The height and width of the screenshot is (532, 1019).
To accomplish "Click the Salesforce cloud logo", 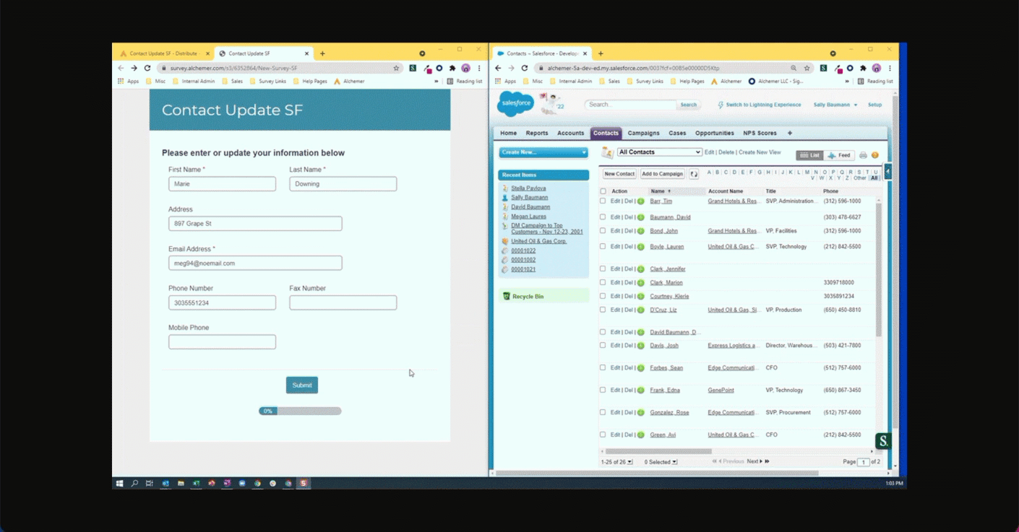I will coord(515,104).
